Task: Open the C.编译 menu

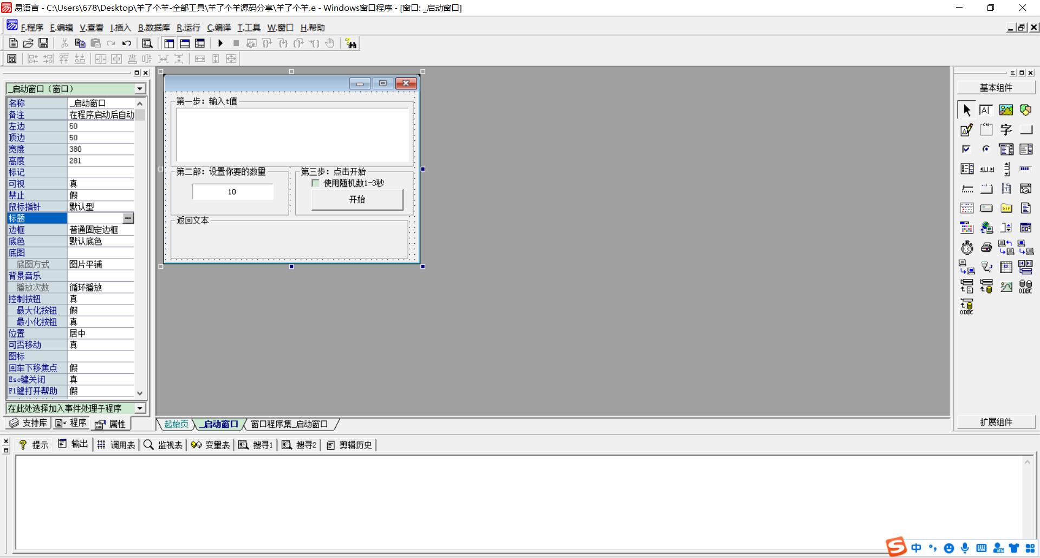Action: pyautogui.click(x=219, y=28)
